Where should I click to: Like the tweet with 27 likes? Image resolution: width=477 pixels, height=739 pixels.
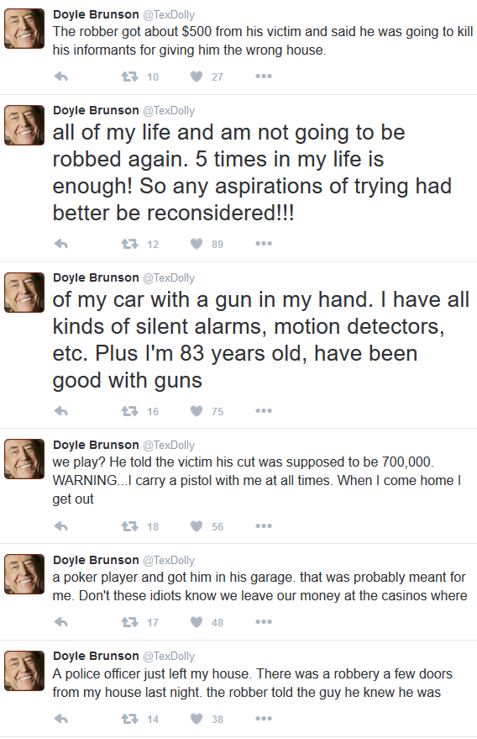coord(197,77)
